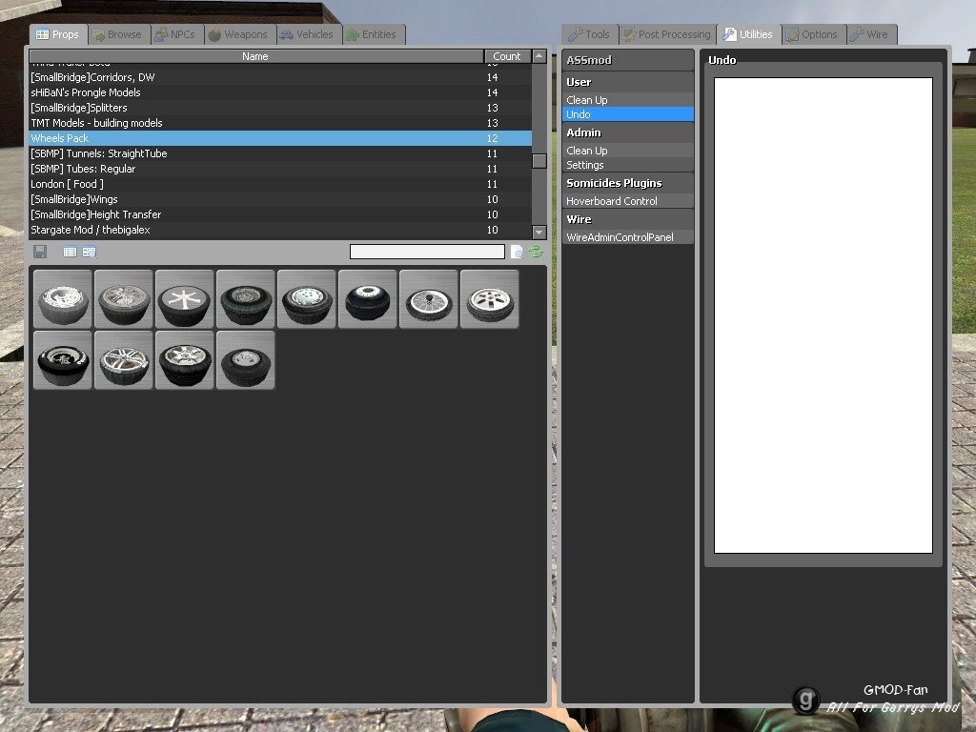Click User Clean Up in the Utilities list
The height and width of the screenshot is (732, 976).
coord(627,99)
